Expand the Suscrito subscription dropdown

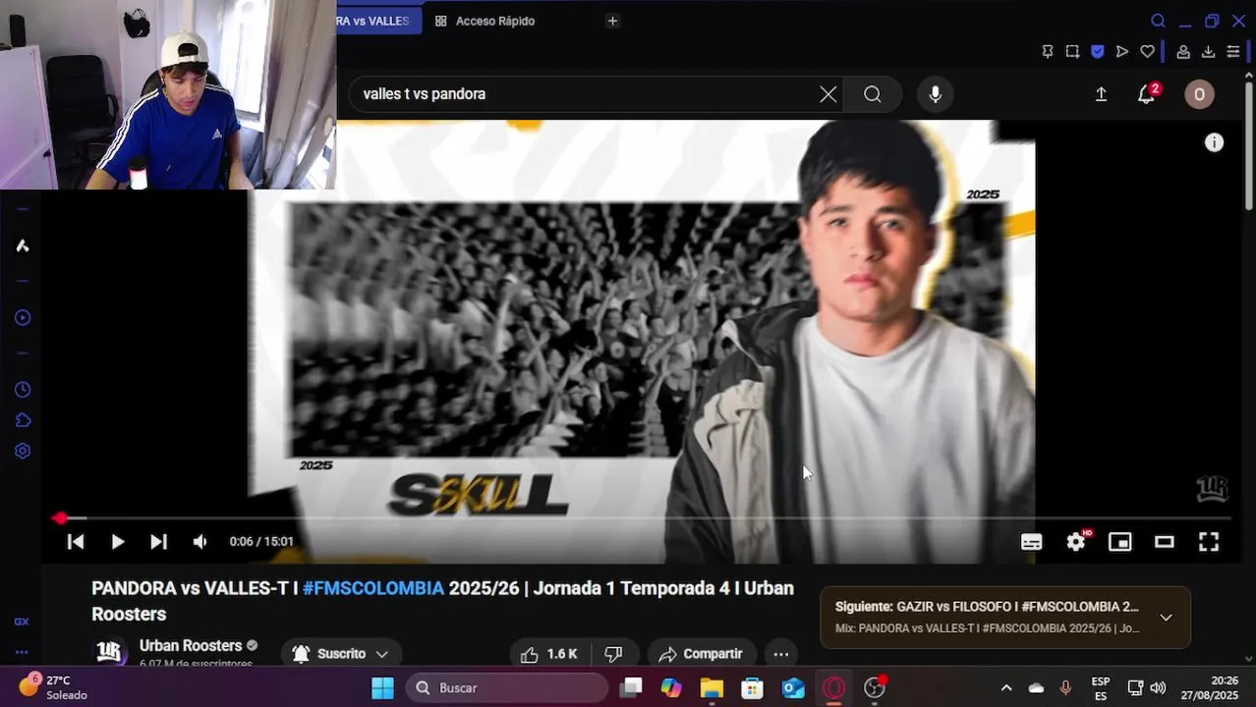pyautogui.click(x=341, y=654)
